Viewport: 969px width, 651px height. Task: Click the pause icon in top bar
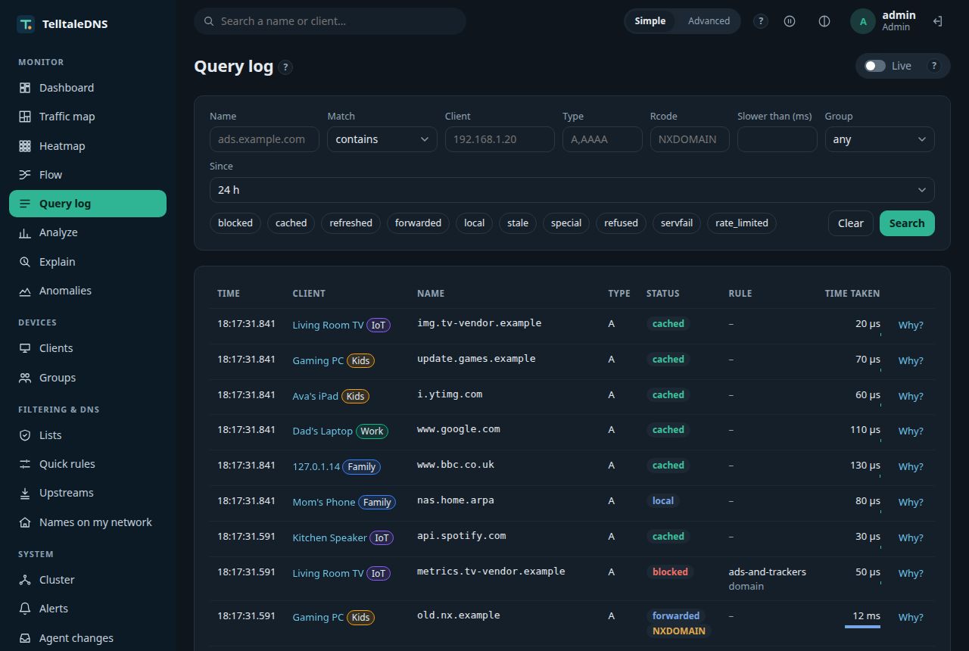pyautogui.click(x=790, y=21)
